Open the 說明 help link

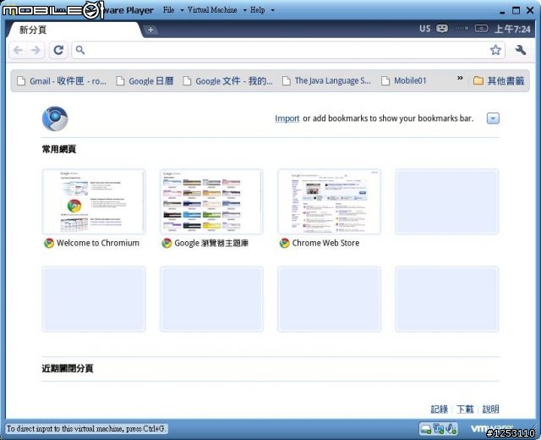click(490, 410)
